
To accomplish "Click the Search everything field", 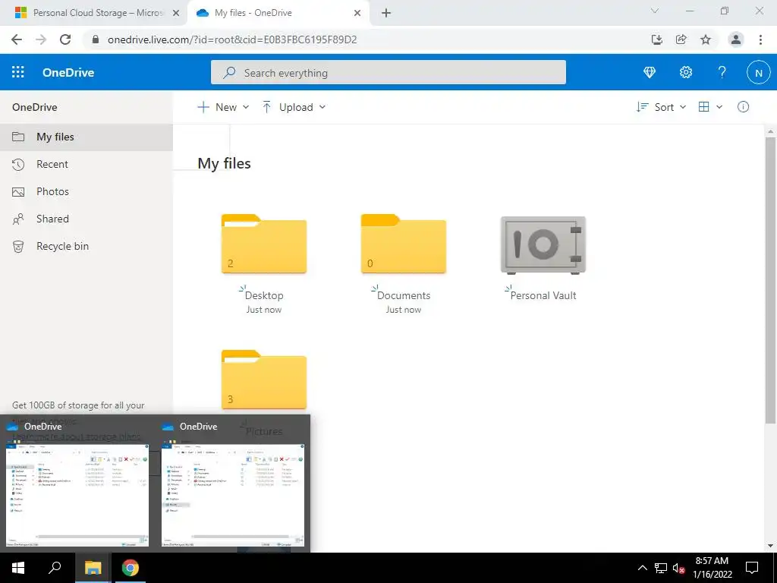I will [x=388, y=72].
